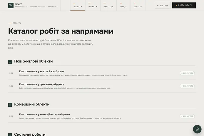Click the section A badge icon

pyautogui.click(x=10, y=62)
